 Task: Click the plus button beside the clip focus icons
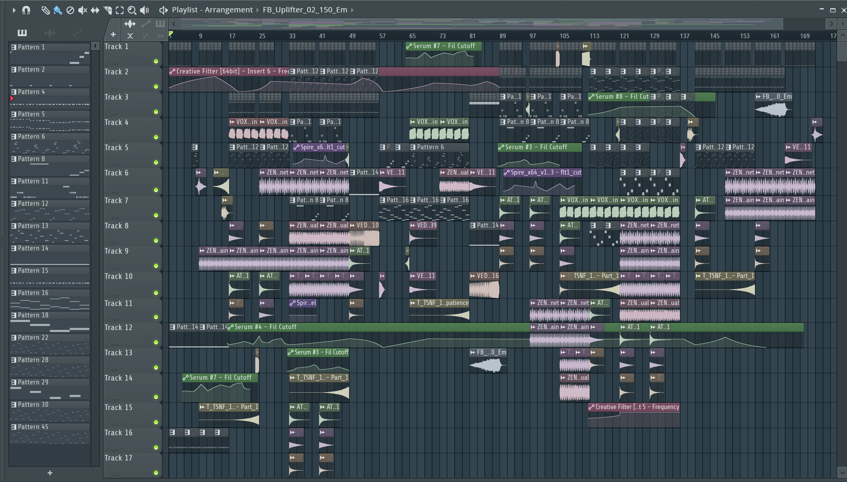[113, 34]
